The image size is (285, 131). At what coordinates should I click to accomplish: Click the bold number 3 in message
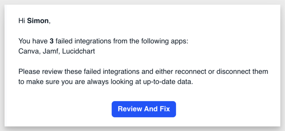(x=52, y=41)
